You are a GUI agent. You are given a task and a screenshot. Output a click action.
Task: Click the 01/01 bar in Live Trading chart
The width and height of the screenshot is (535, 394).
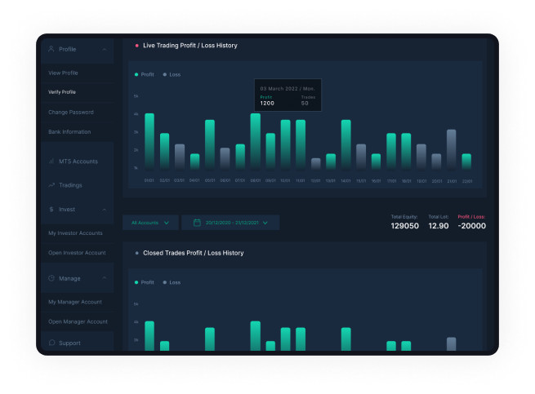click(x=149, y=141)
